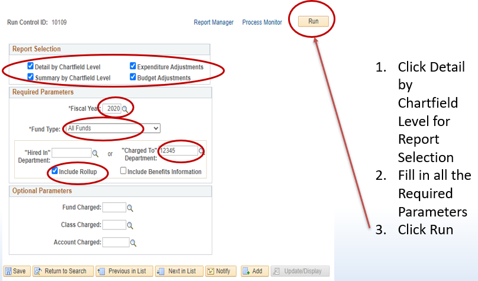The height and width of the screenshot is (281, 478).
Task: Open Account Charged lookup magnifier
Action: 133,243
